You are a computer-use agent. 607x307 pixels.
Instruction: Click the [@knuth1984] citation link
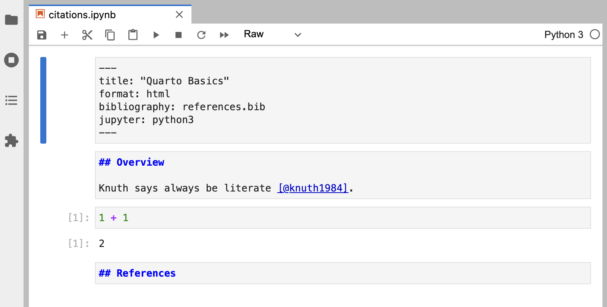tap(313, 188)
